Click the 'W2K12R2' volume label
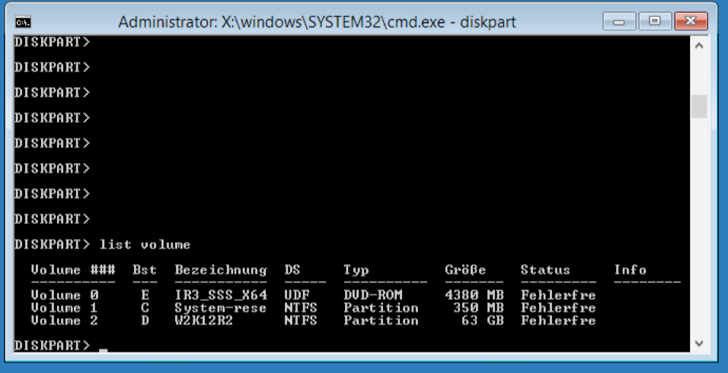The width and height of the screenshot is (728, 373). (204, 320)
